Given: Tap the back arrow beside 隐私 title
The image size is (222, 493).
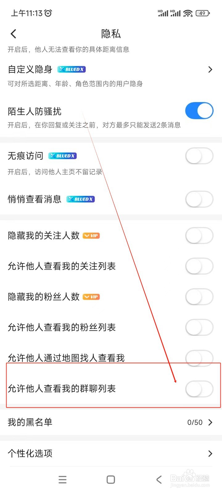Looking at the screenshot, I should pos(13,34).
